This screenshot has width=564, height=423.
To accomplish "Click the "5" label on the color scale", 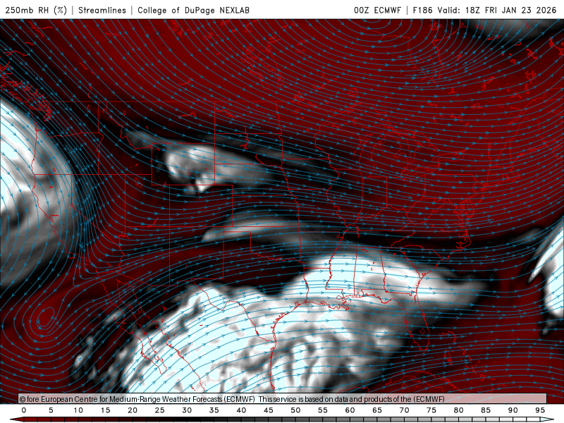I will (51, 410).
